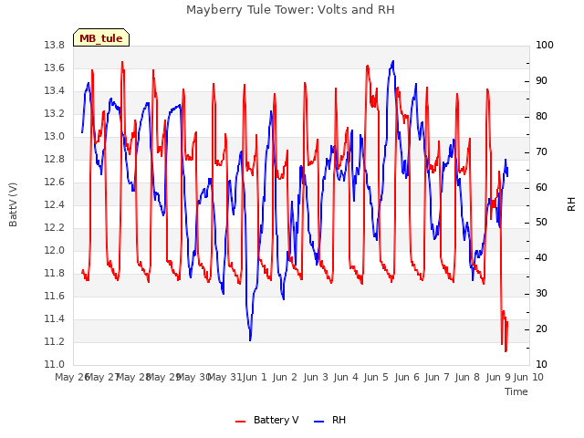
Task: Click the Jun 4 date label
Action: coord(346,378)
